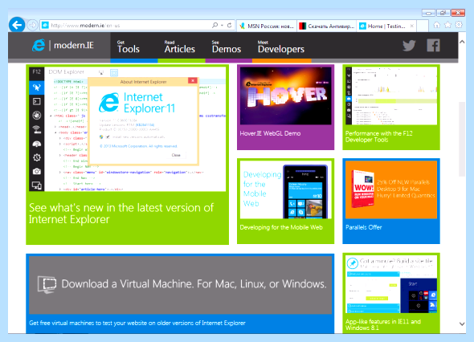Click the Memory camera icon in F12 sidebar
The height and width of the screenshot is (342, 474).
tap(37, 171)
